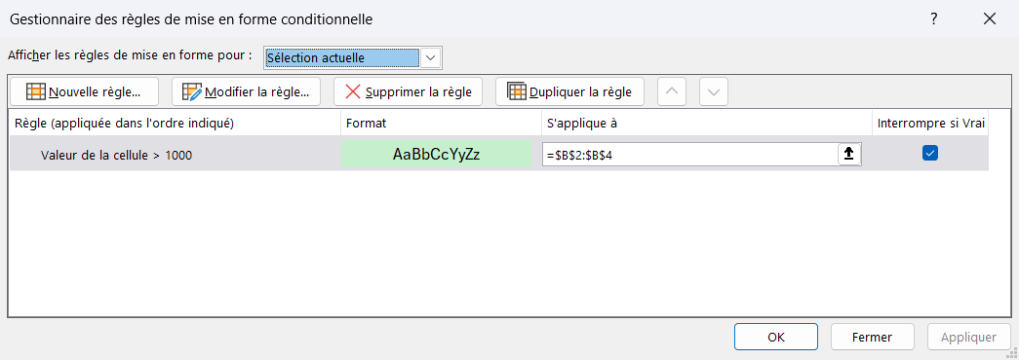Click the Appliquer button
The width and height of the screenshot is (1019, 360).
[968, 338]
